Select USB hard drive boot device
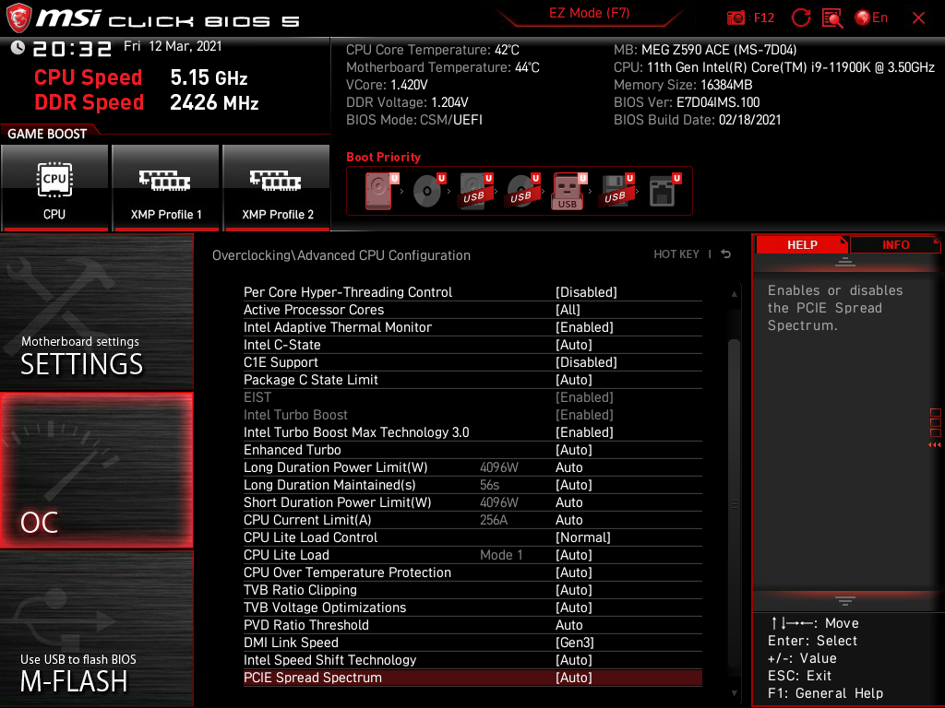 pos(475,191)
